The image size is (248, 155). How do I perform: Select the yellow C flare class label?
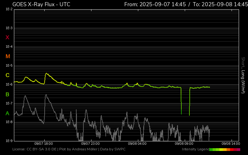[x=7, y=75]
